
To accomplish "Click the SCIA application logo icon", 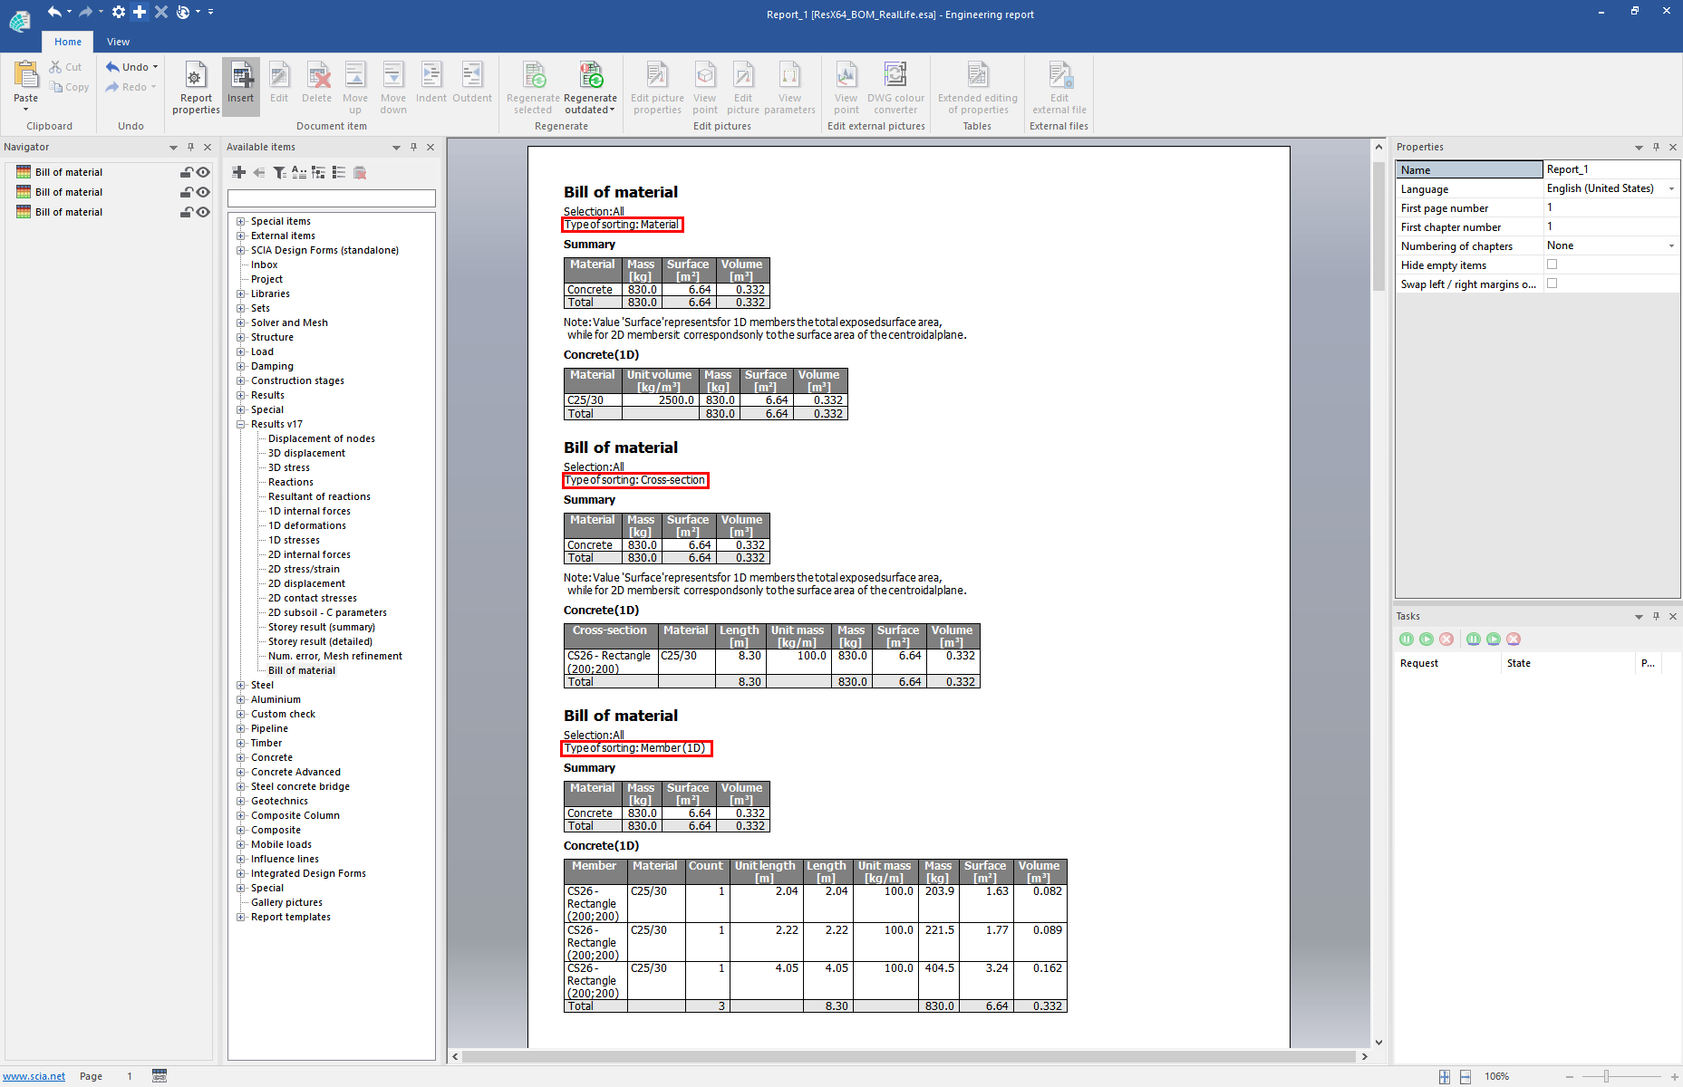I will (x=20, y=19).
